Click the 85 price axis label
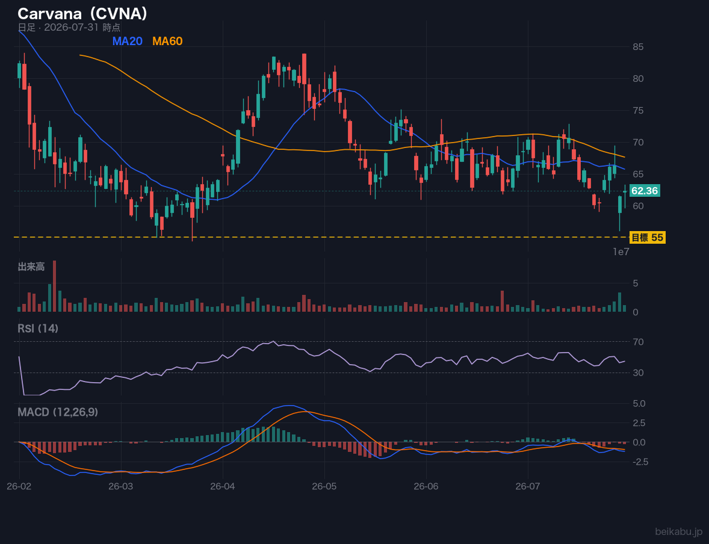This screenshot has width=709, height=544. point(638,46)
